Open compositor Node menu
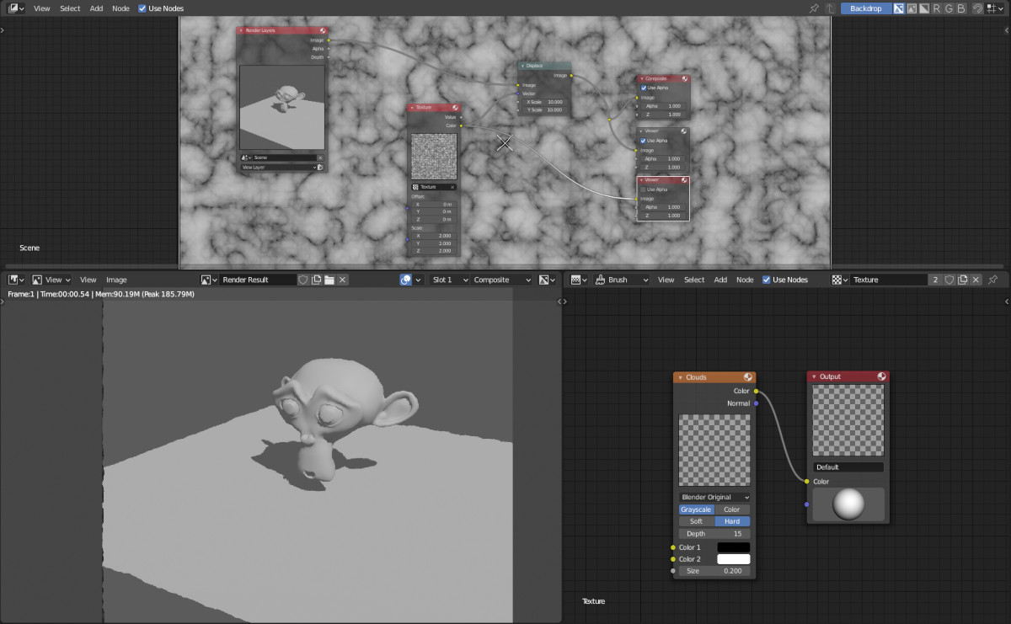 pyautogui.click(x=121, y=8)
